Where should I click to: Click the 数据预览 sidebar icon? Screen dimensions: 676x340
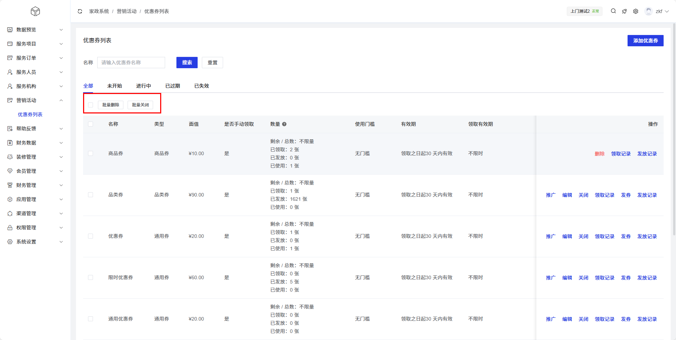point(10,30)
